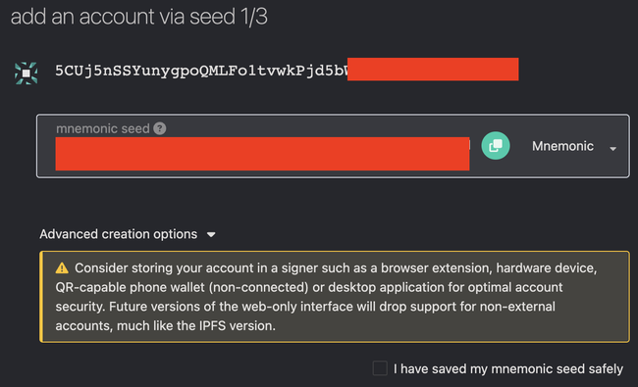Click the "add an account via seed 1/3" heading
638x387 pixels.
(139, 17)
